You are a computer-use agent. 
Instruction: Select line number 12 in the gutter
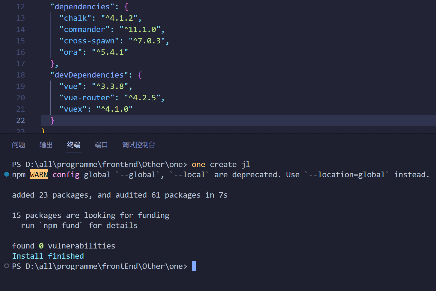pyautogui.click(x=20, y=7)
